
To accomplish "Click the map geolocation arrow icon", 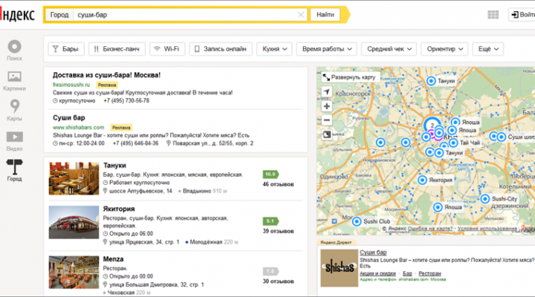I will coord(326,92).
